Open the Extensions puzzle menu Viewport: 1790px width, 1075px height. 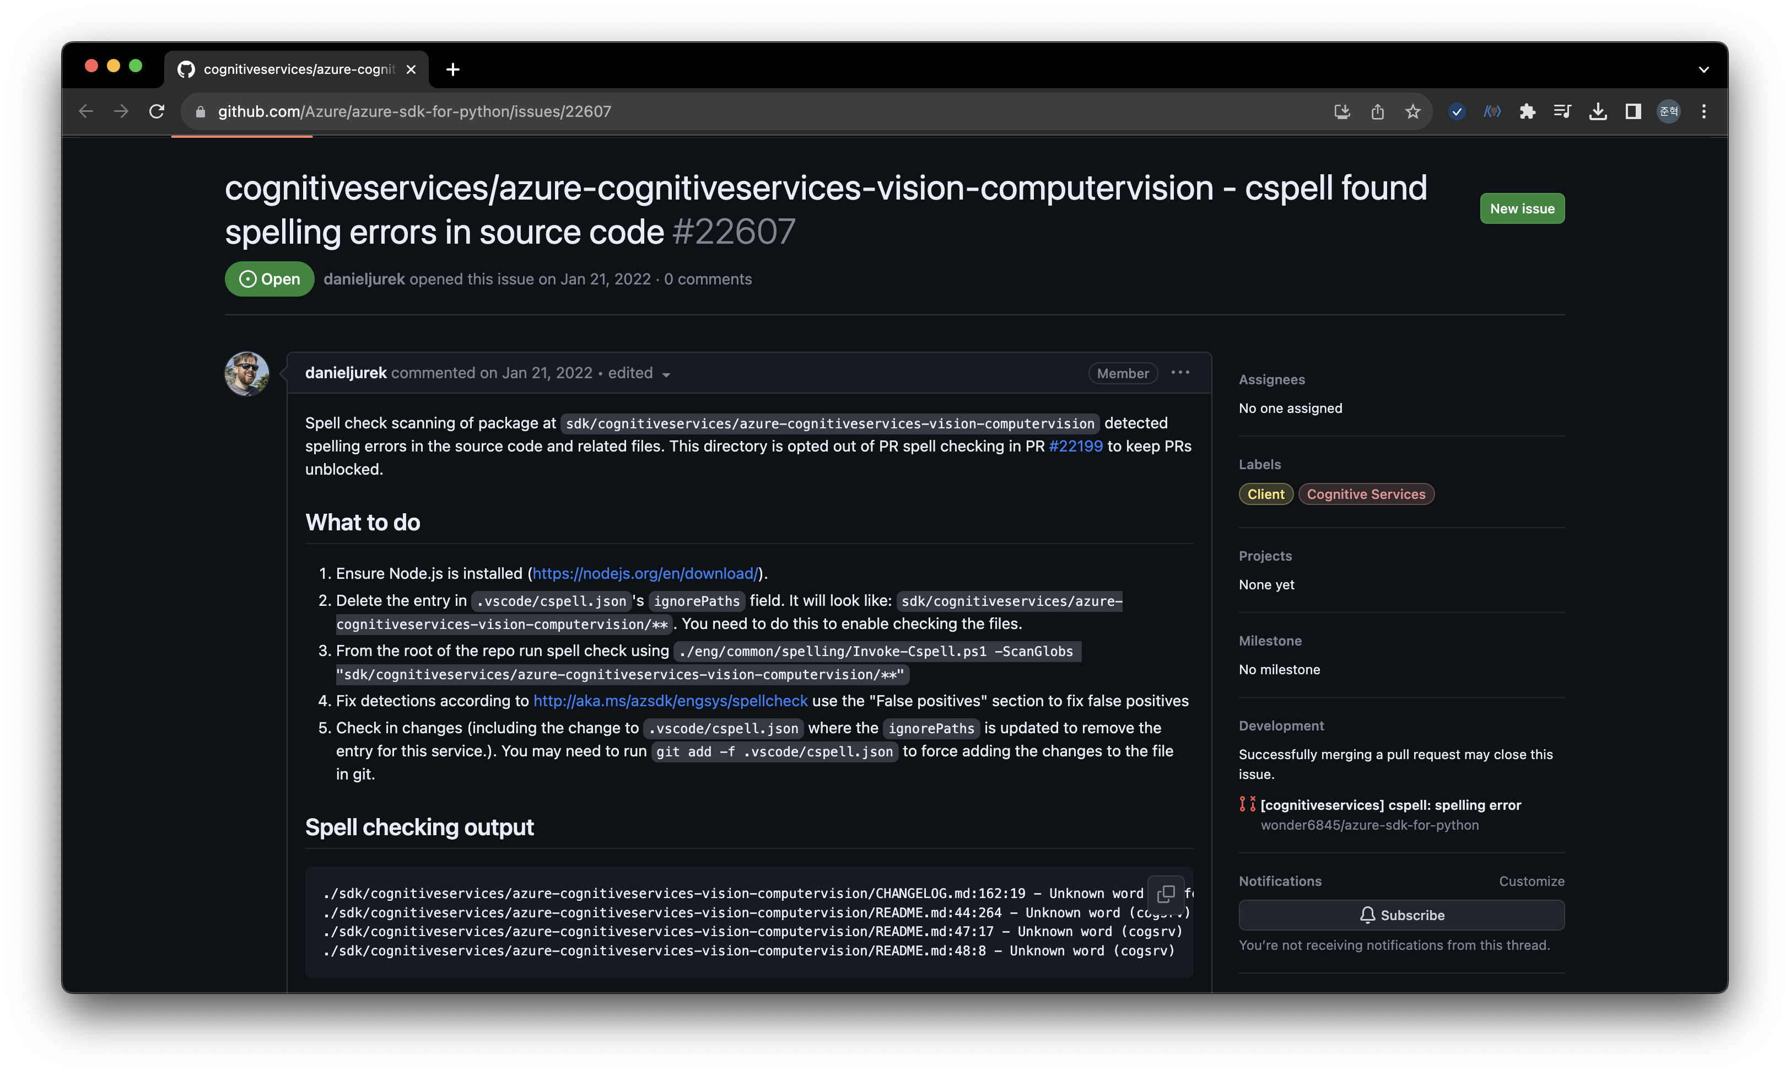pos(1527,111)
